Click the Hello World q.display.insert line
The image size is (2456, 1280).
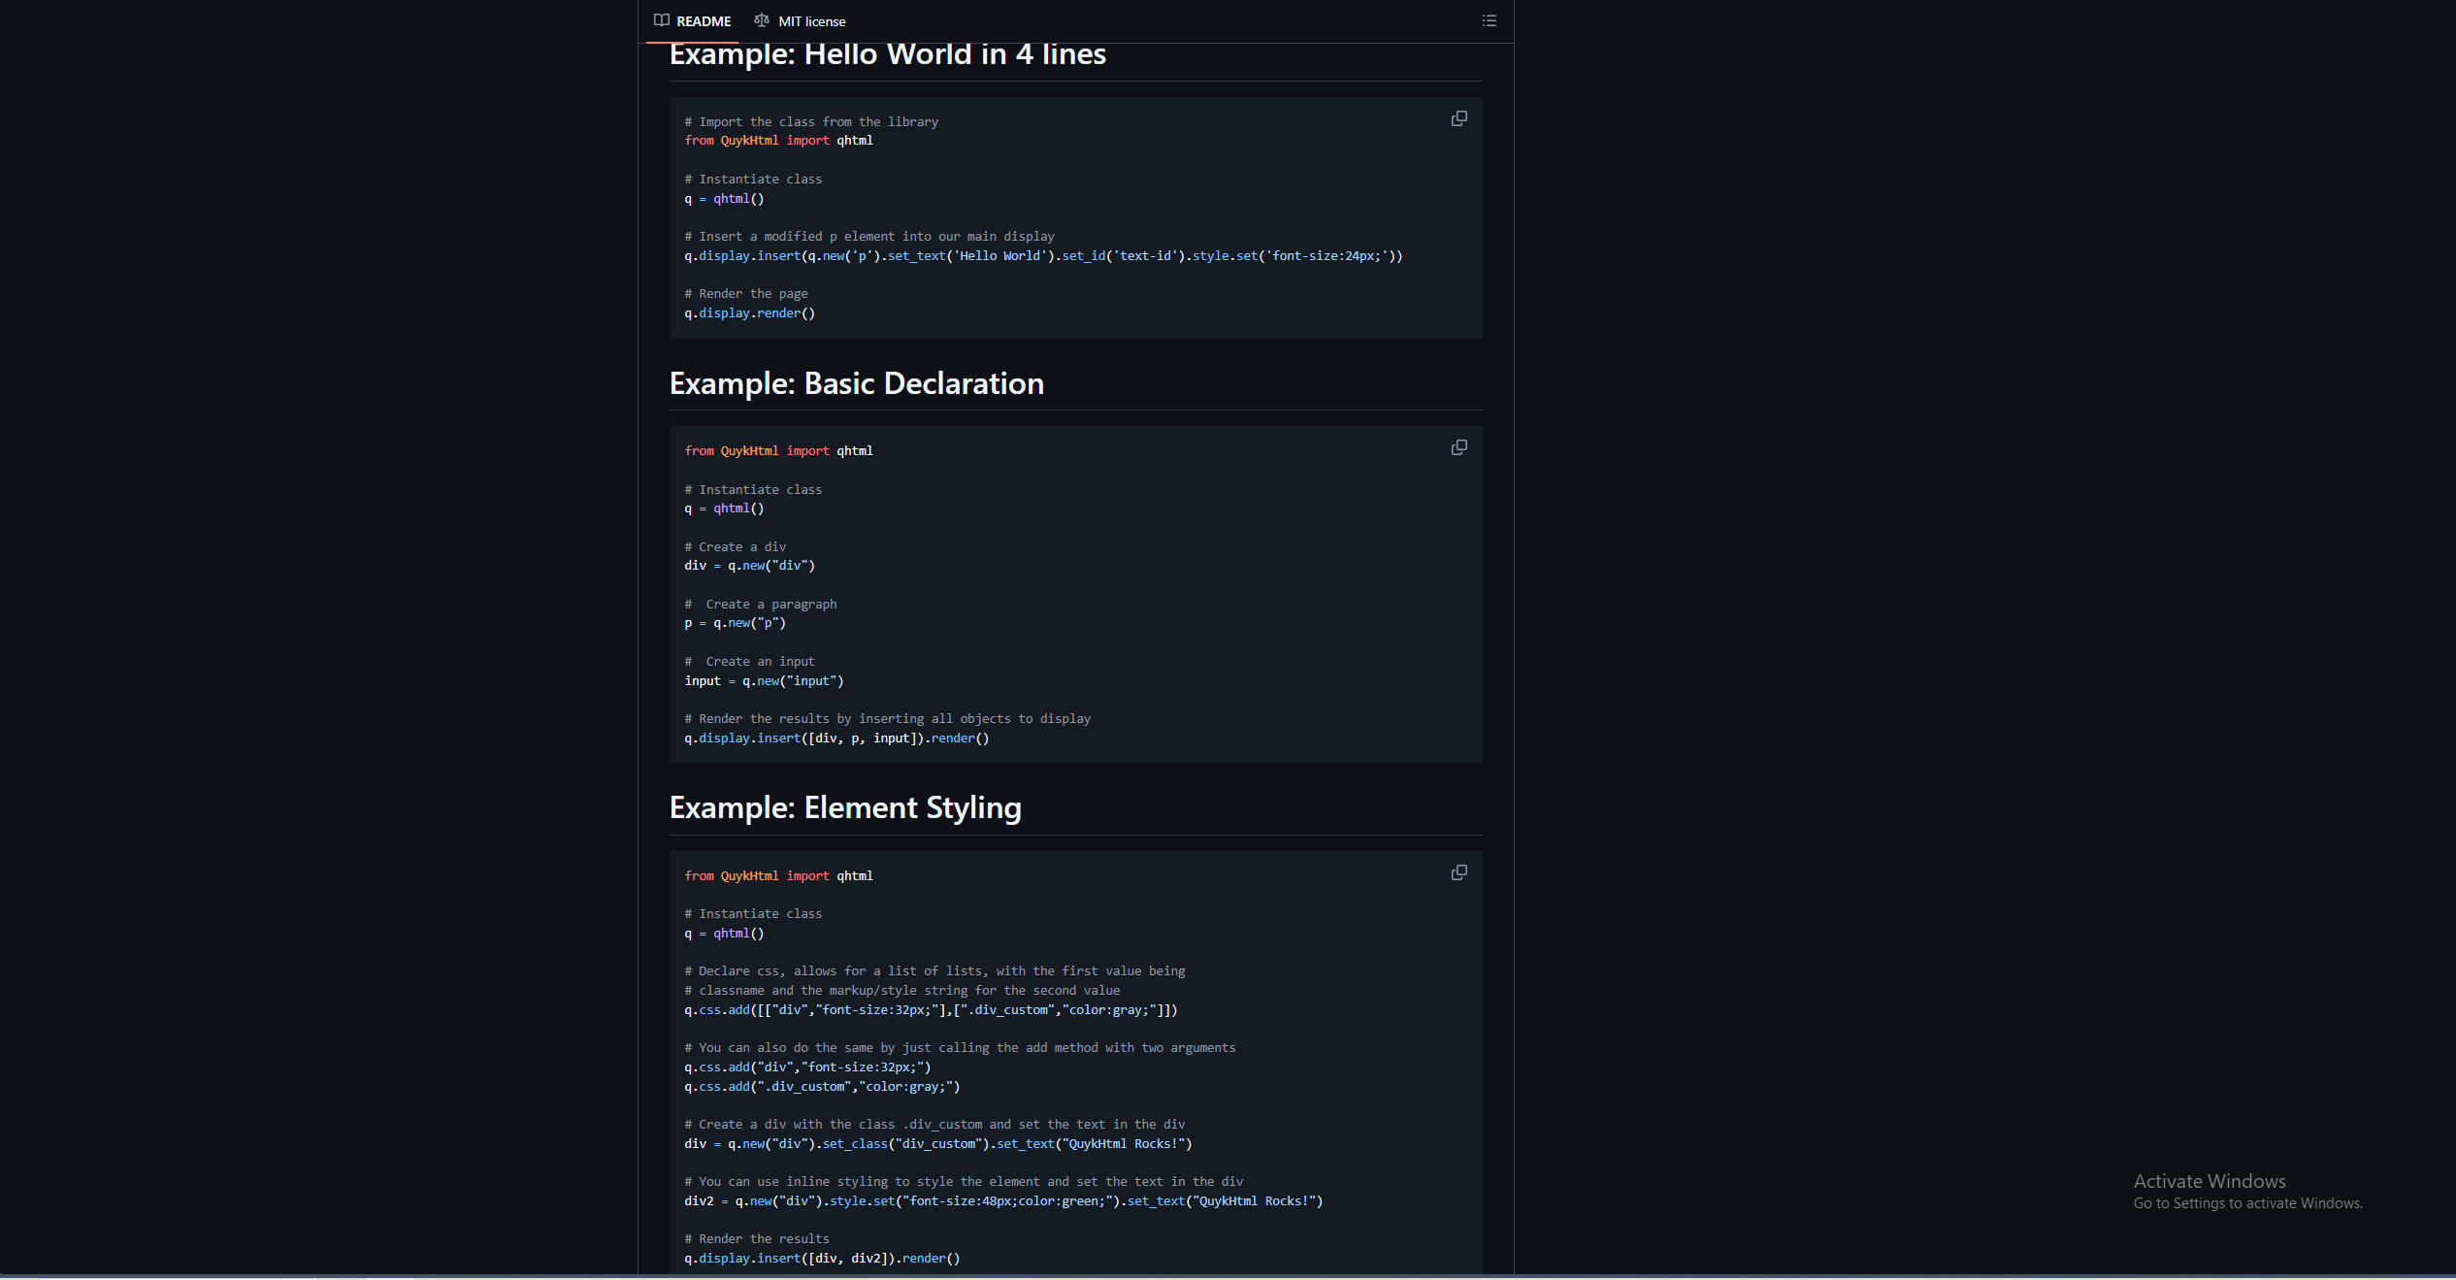[x=1043, y=256]
